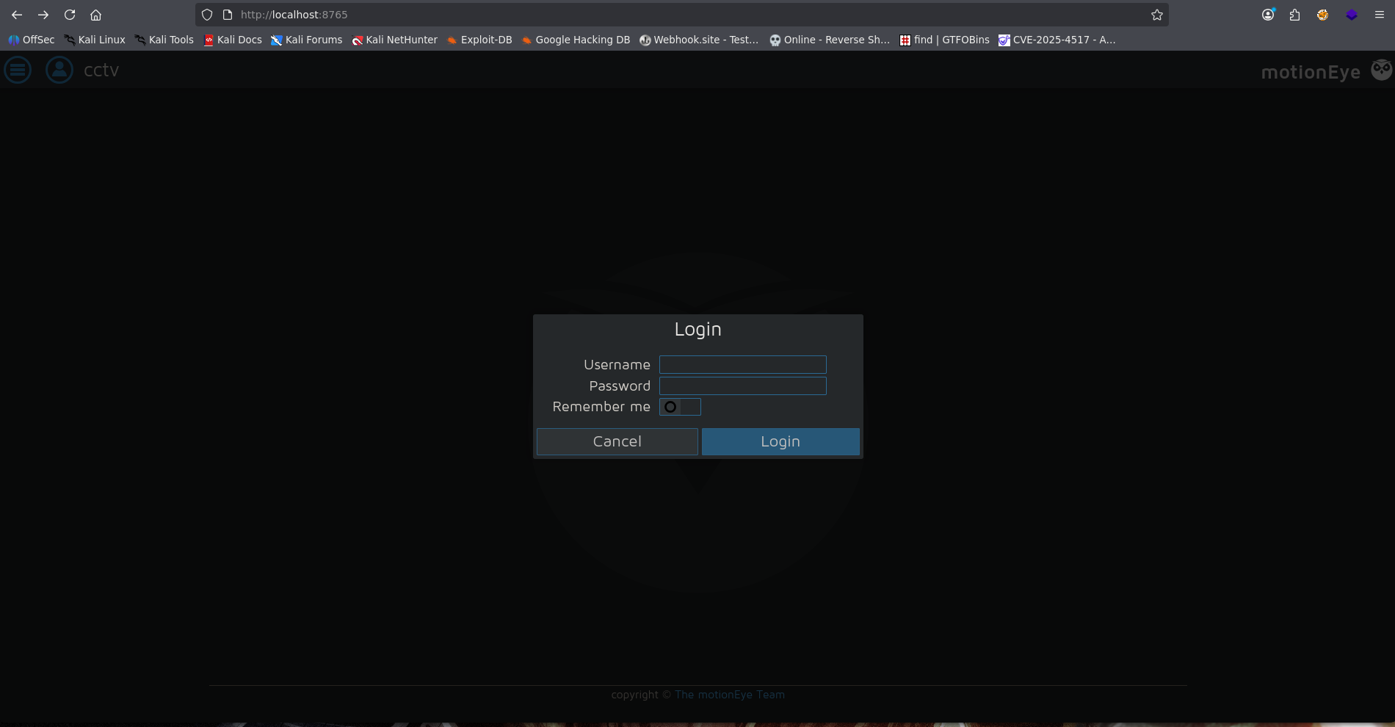Open the Kali Forums bookmark
This screenshot has height=727, width=1395.
click(307, 40)
